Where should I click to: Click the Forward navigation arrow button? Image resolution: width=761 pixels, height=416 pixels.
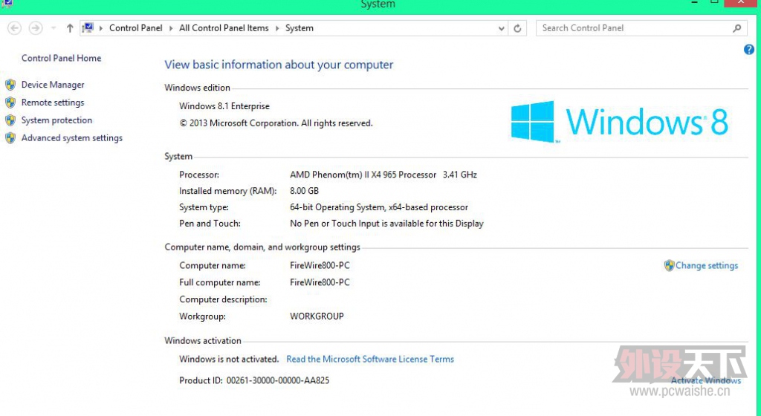point(35,28)
